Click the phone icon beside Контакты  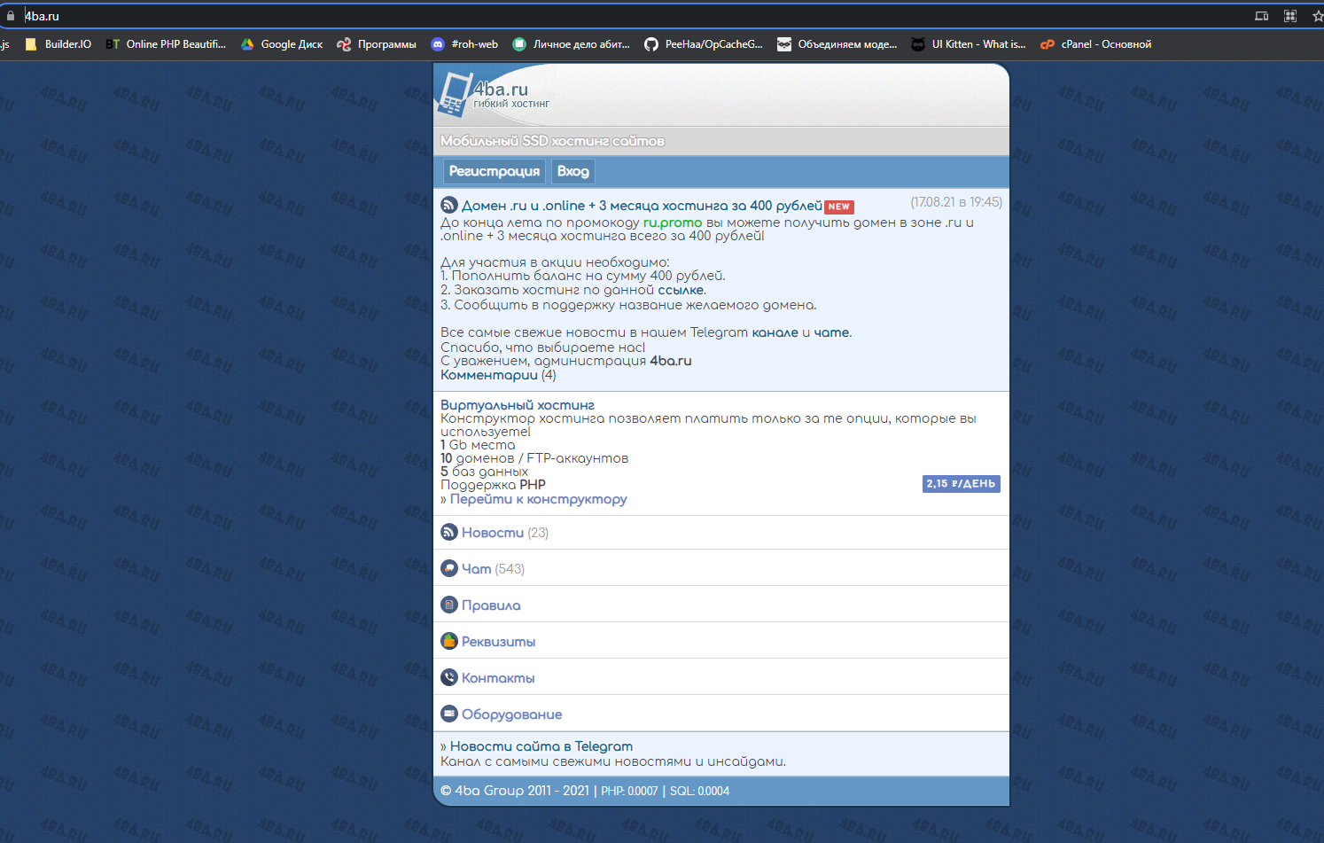point(449,677)
